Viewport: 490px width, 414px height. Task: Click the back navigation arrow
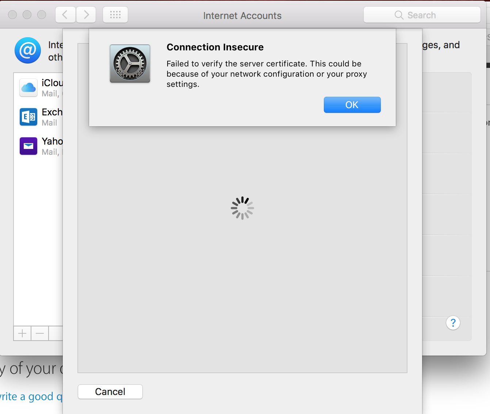pos(65,15)
